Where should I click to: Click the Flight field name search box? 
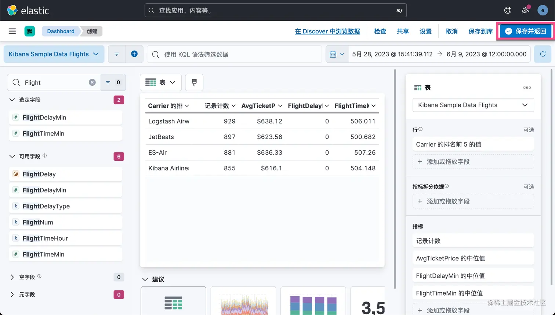coord(54,82)
